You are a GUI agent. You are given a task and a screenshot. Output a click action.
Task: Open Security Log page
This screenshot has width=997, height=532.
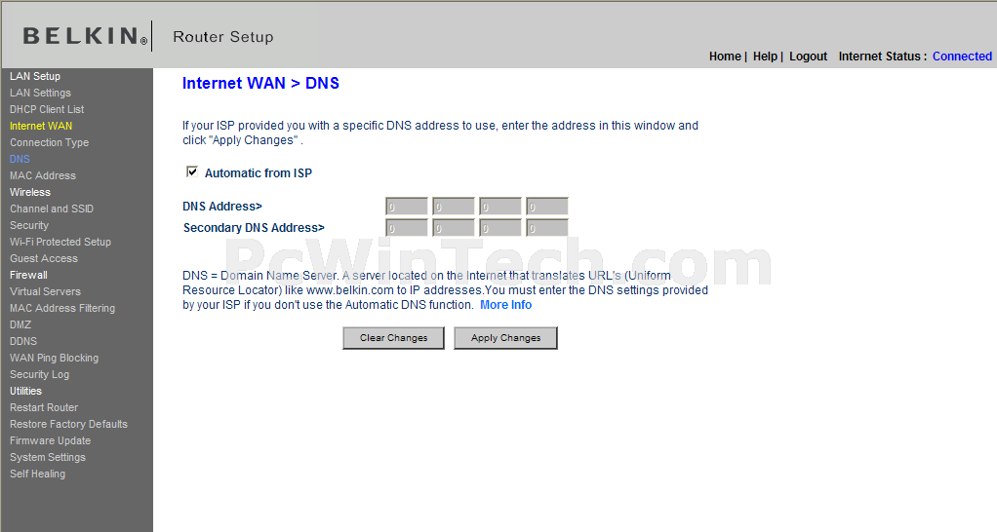tap(39, 374)
